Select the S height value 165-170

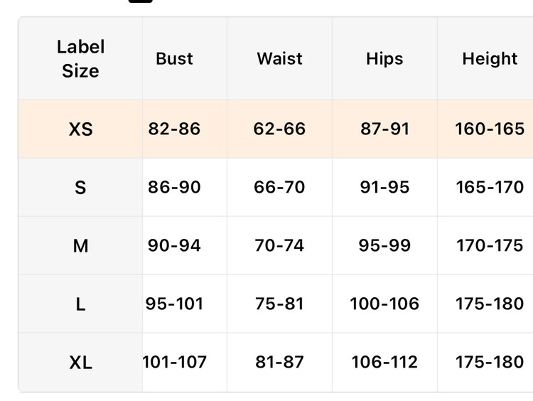(x=490, y=187)
